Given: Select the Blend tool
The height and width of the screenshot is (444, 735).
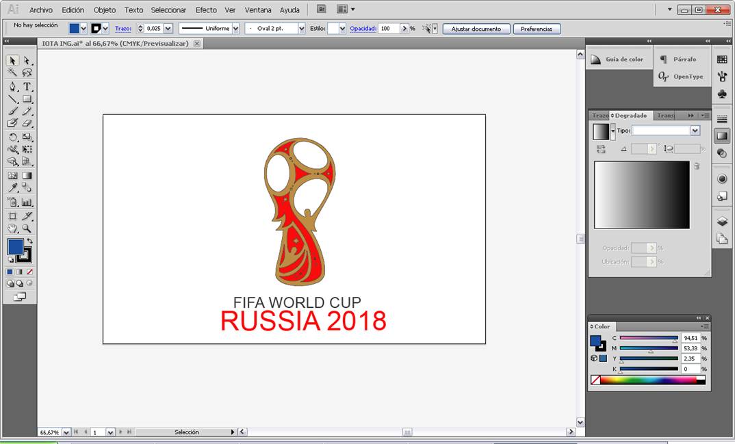Looking at the screenshot, I should (27, 188).
